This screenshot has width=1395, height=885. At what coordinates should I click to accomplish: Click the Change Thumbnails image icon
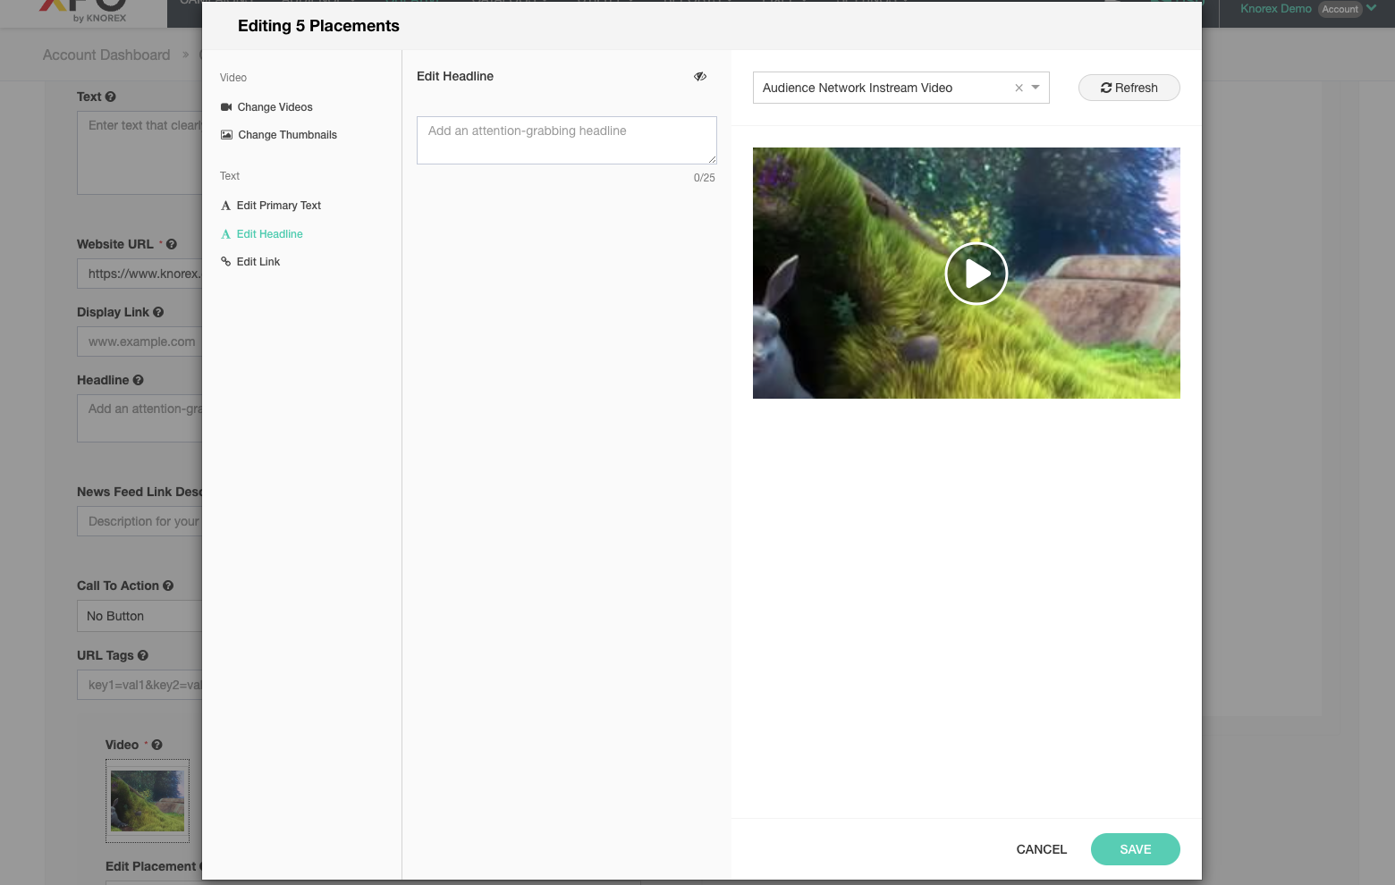pyautogui.click(x=226, y=135)
